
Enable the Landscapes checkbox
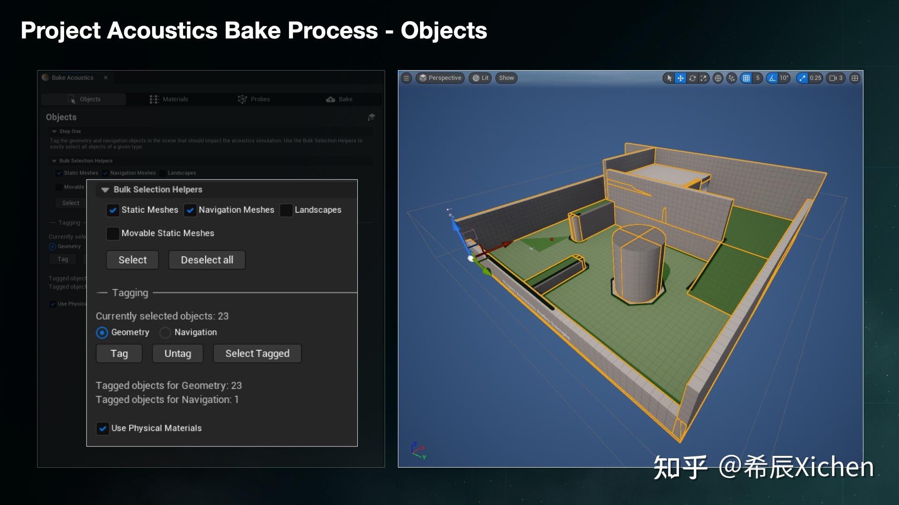pyautogui.click(x=286, y=210)
